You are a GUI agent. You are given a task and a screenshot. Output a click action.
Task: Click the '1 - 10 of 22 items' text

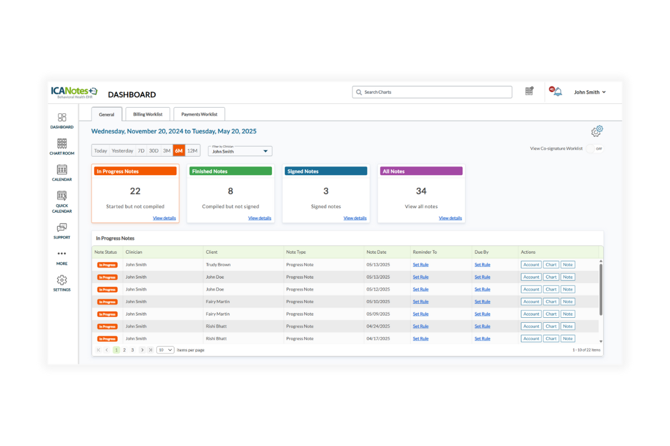point(586,350)
